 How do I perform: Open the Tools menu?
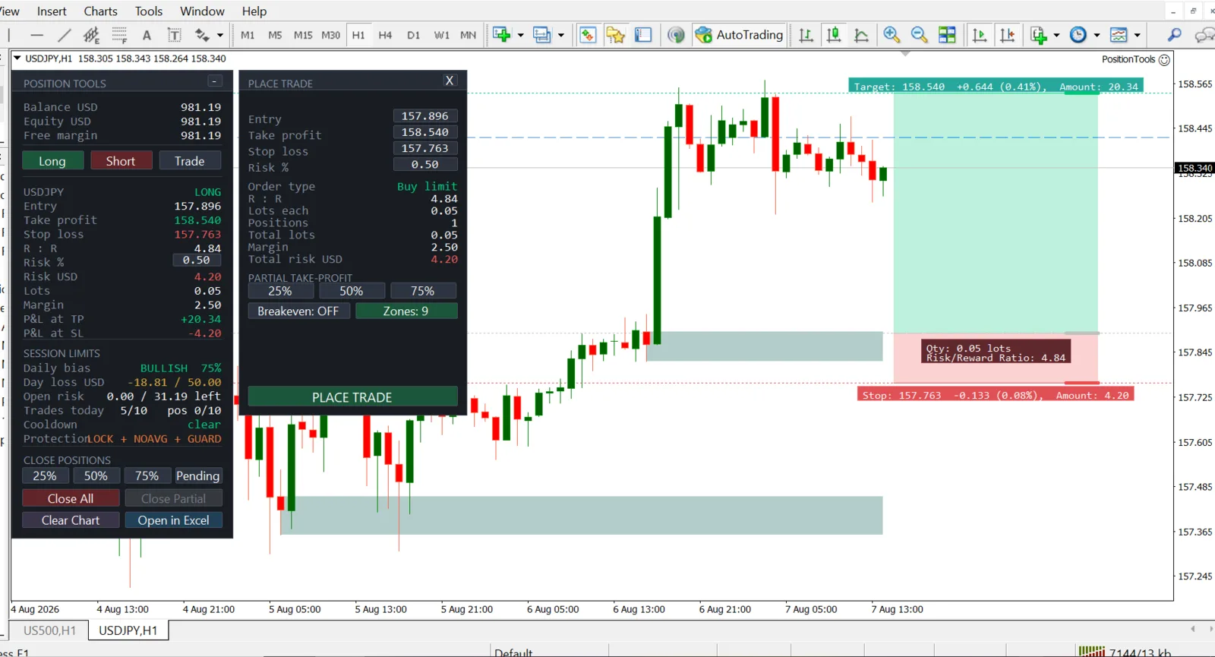149,11
